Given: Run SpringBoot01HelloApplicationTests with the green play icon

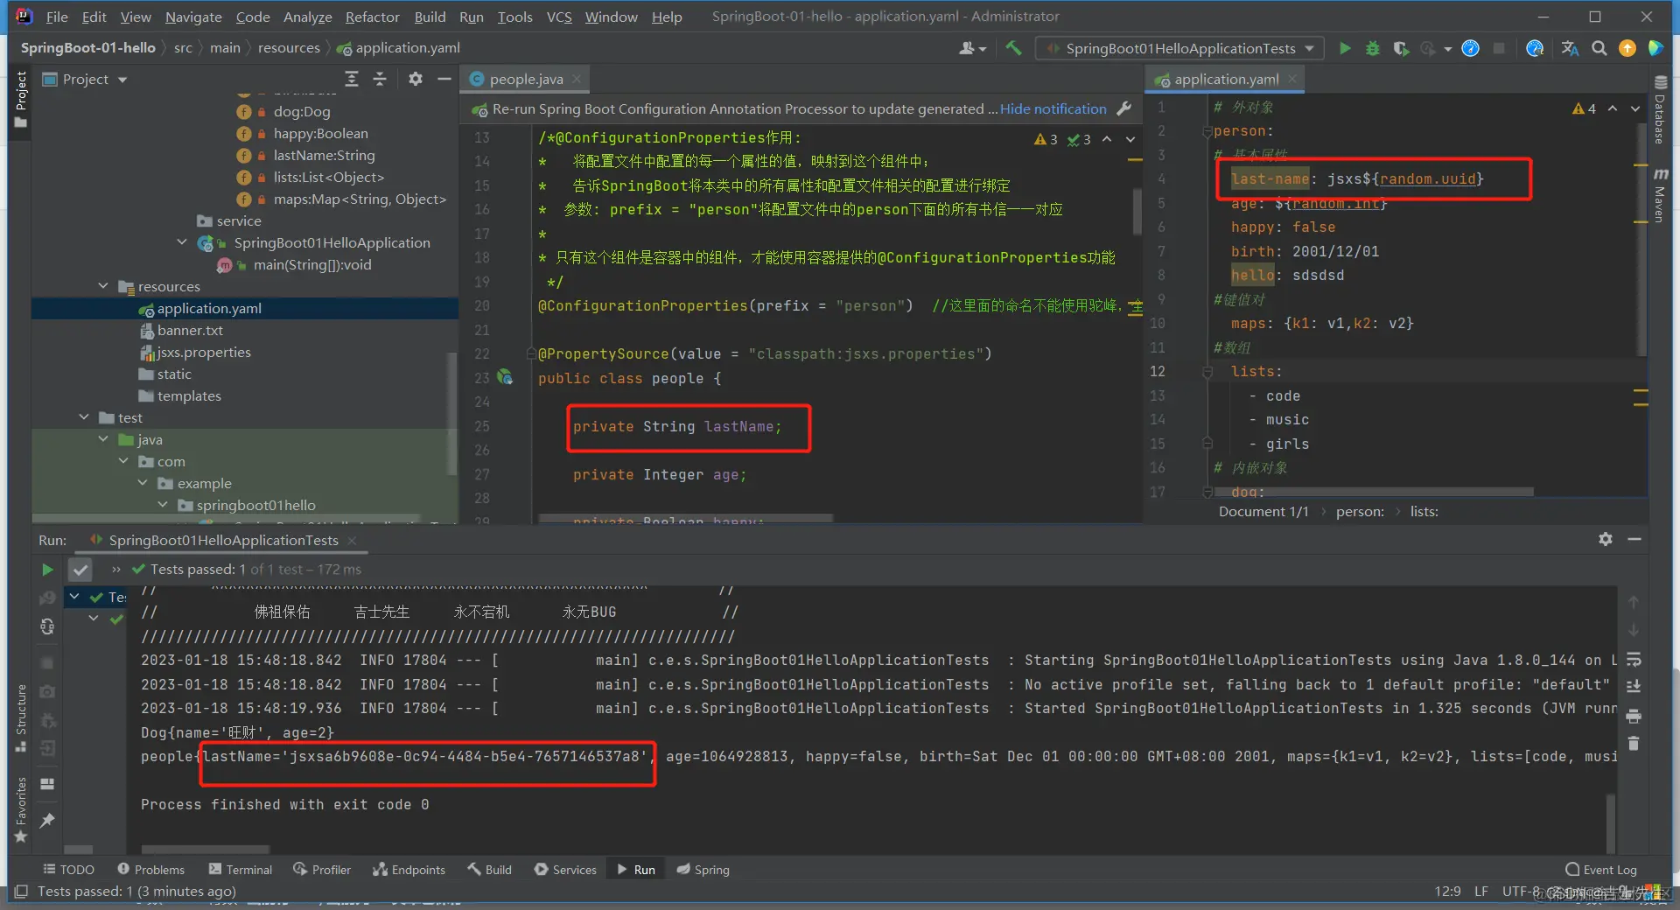Looking at the screenshot, I should [x=1345, y=48].
